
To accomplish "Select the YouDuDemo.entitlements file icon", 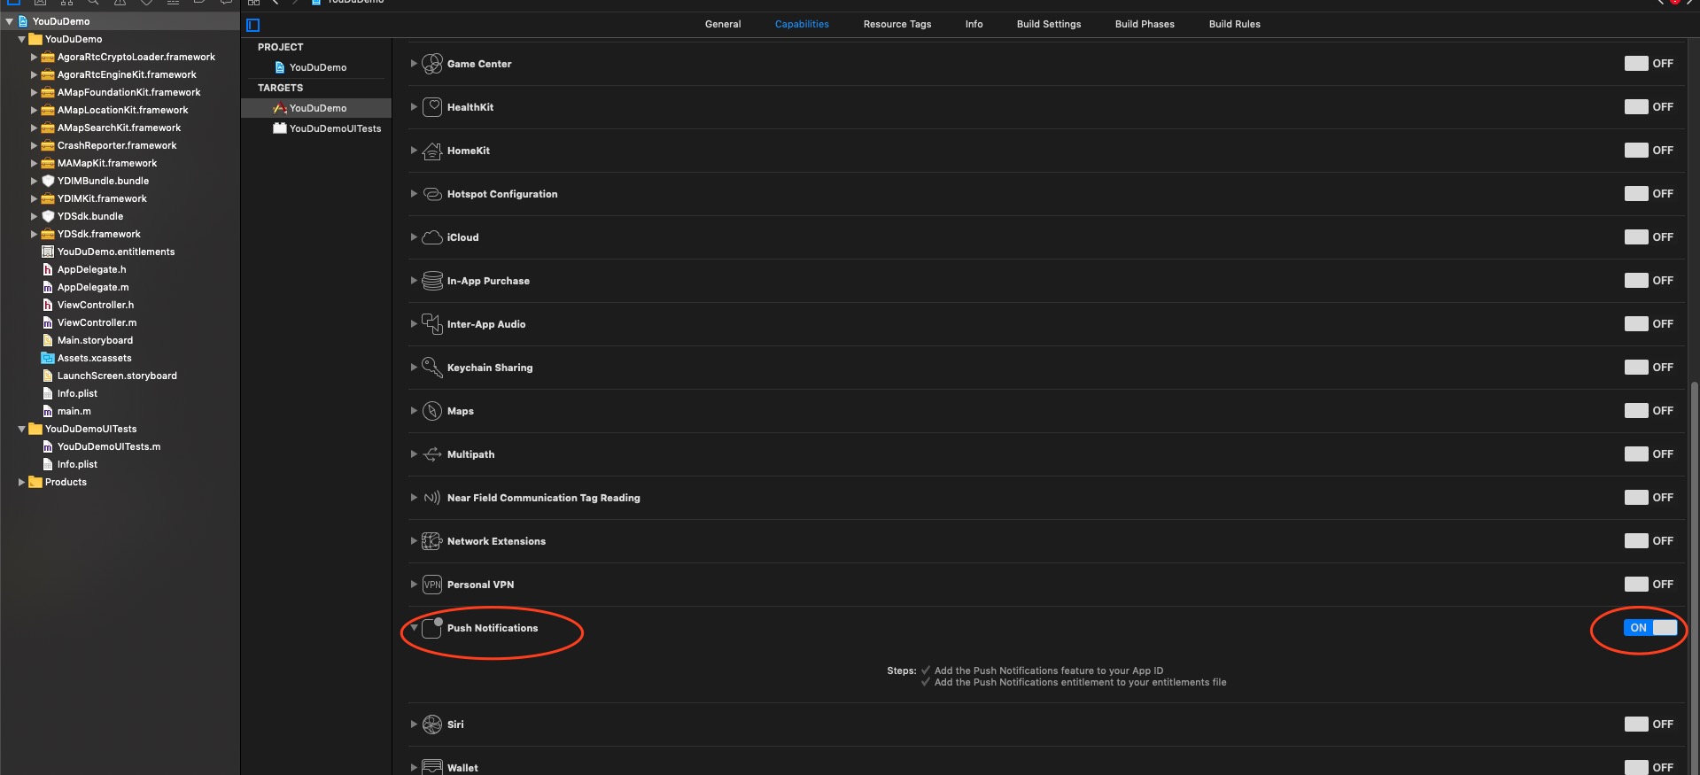I will (x=48, y=252).
